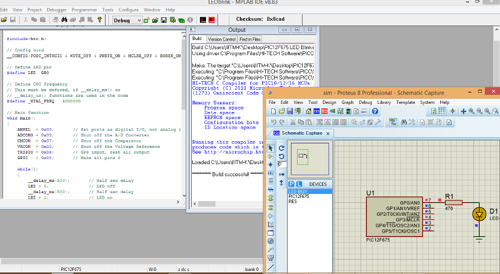Select Proteus generator mode sine icon
The width and height of the screenshot is (500, 274).
click(271, 241)
